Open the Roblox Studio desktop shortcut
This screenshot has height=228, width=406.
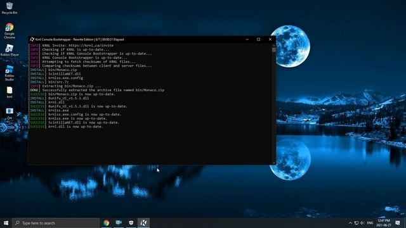(10, 73)
